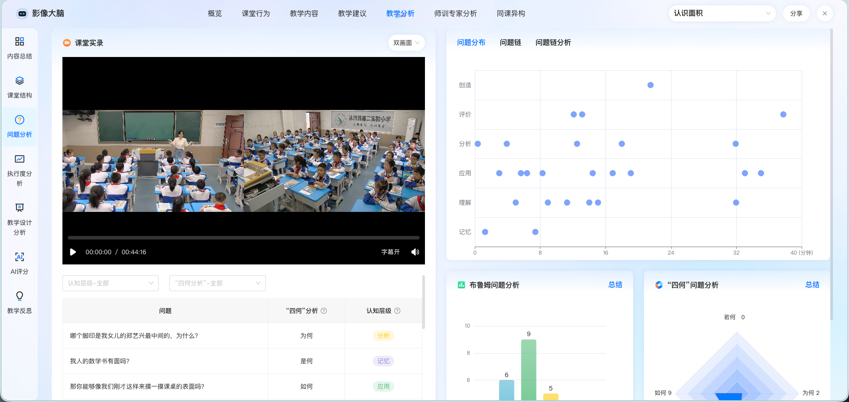Select the 课堂结构 layers icon
The height and width of the screenshot is (402, 849).
tap(20, 81)
